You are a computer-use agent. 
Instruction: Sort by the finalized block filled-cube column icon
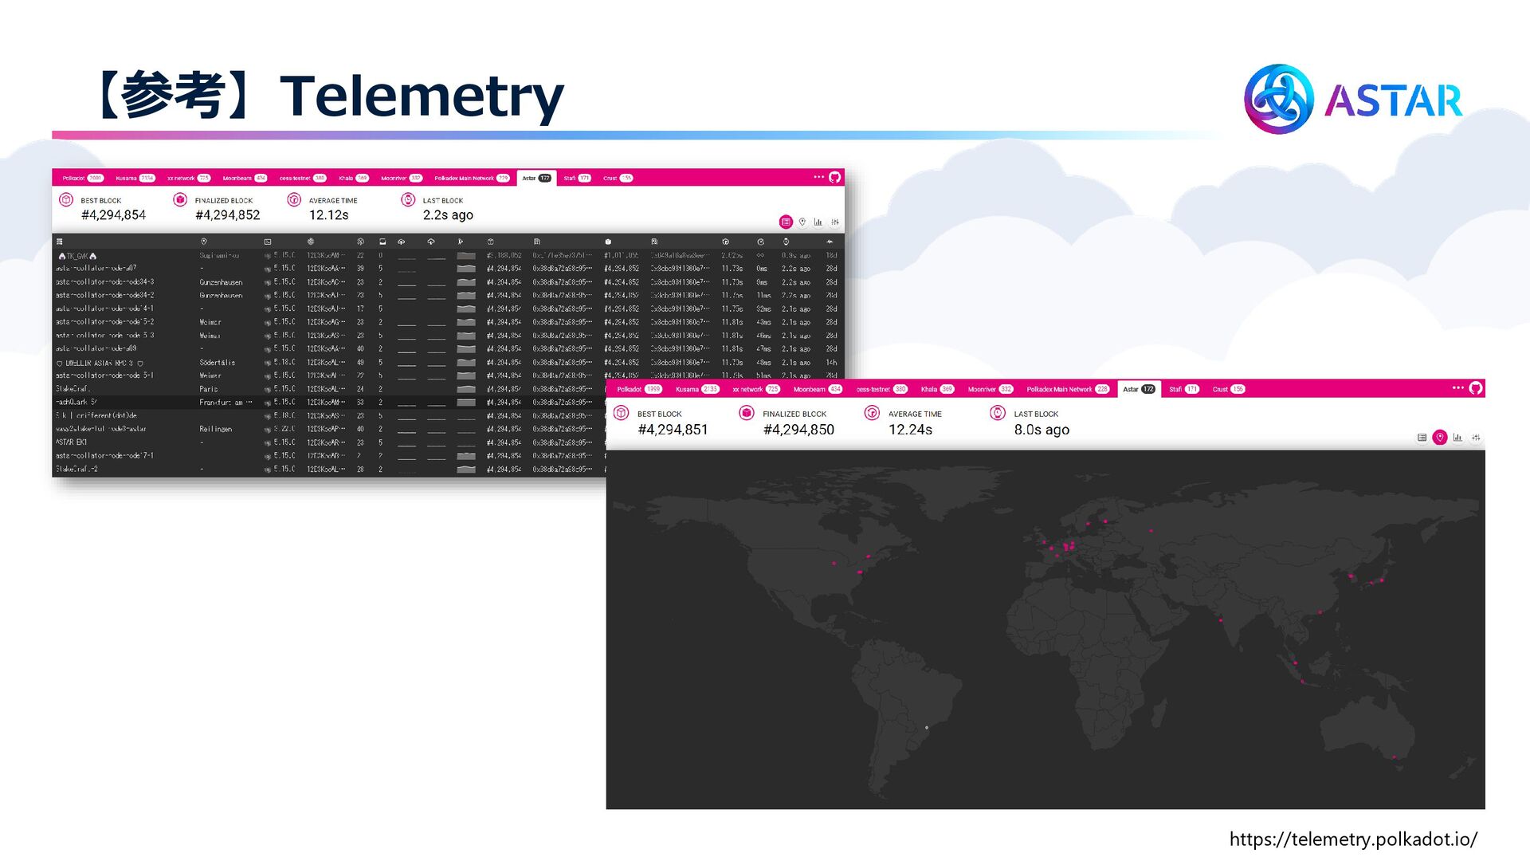(608, 242)
